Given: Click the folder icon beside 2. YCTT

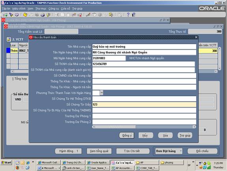Looking at the screenshot, I should pos(9,39).
